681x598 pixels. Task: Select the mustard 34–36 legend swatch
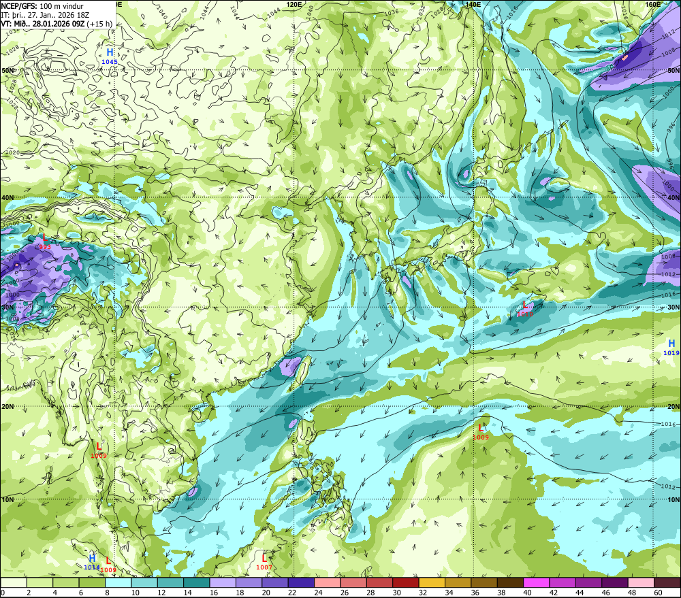click(458, 582)
